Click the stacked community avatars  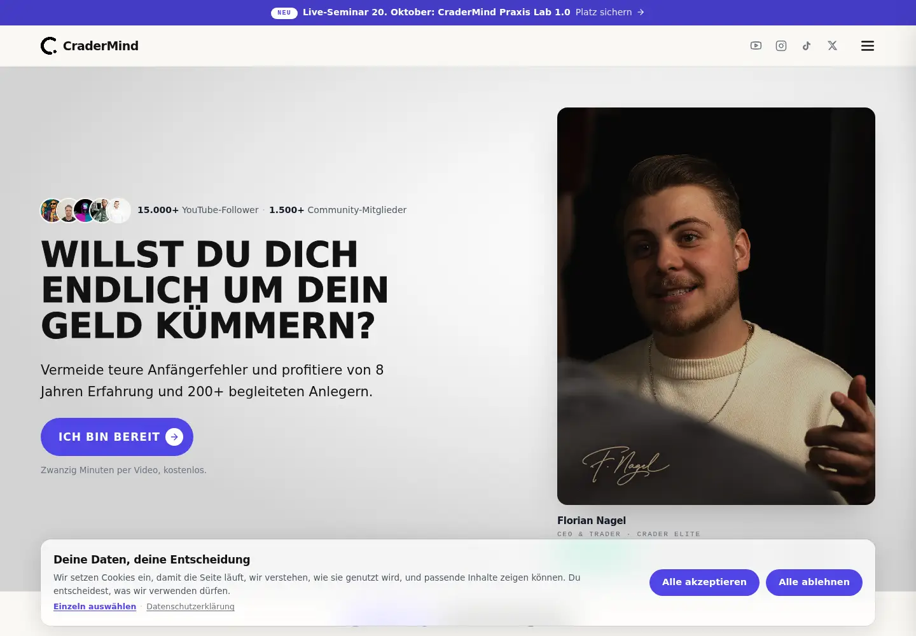[x=86, y=211]
